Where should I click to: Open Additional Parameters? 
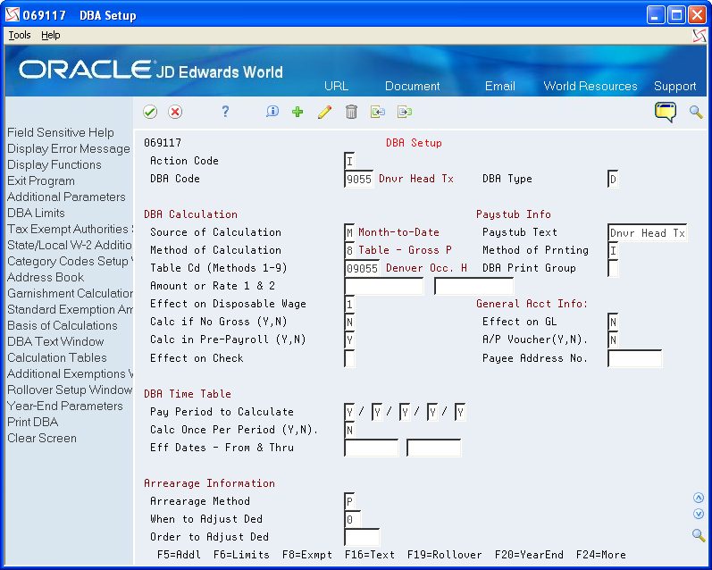(x=66, y=197)
